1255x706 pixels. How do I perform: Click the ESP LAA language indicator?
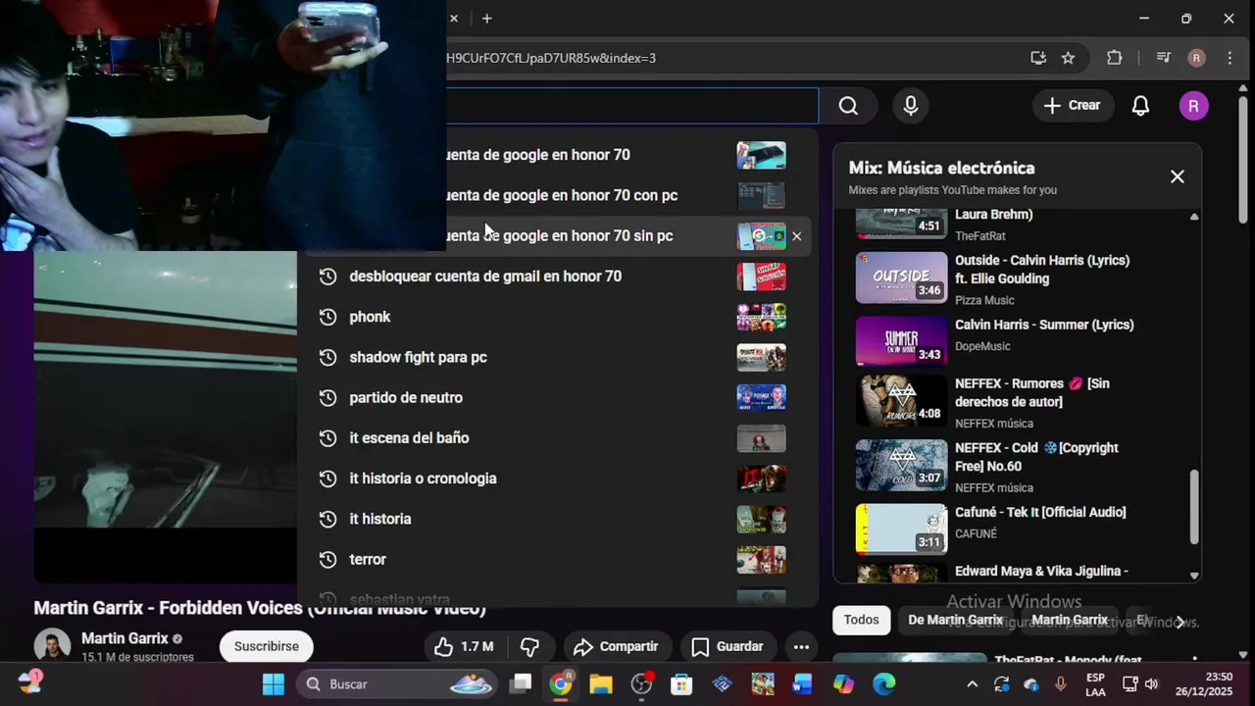[1095, 683]
